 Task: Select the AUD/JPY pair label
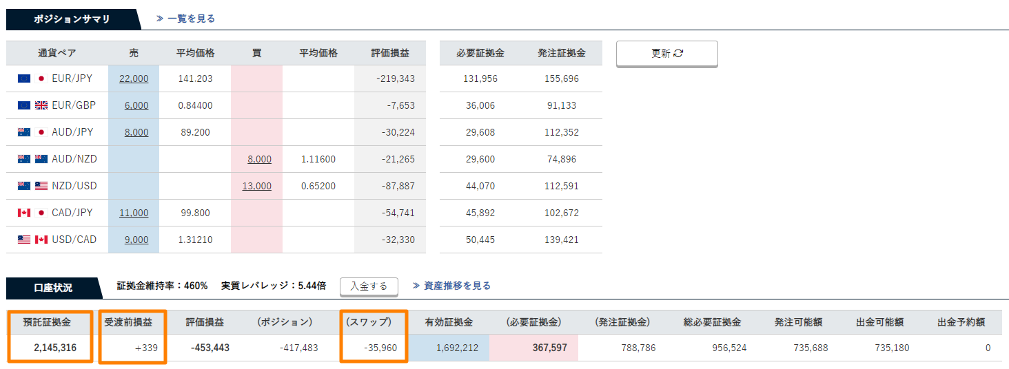[x=72, y=132]
